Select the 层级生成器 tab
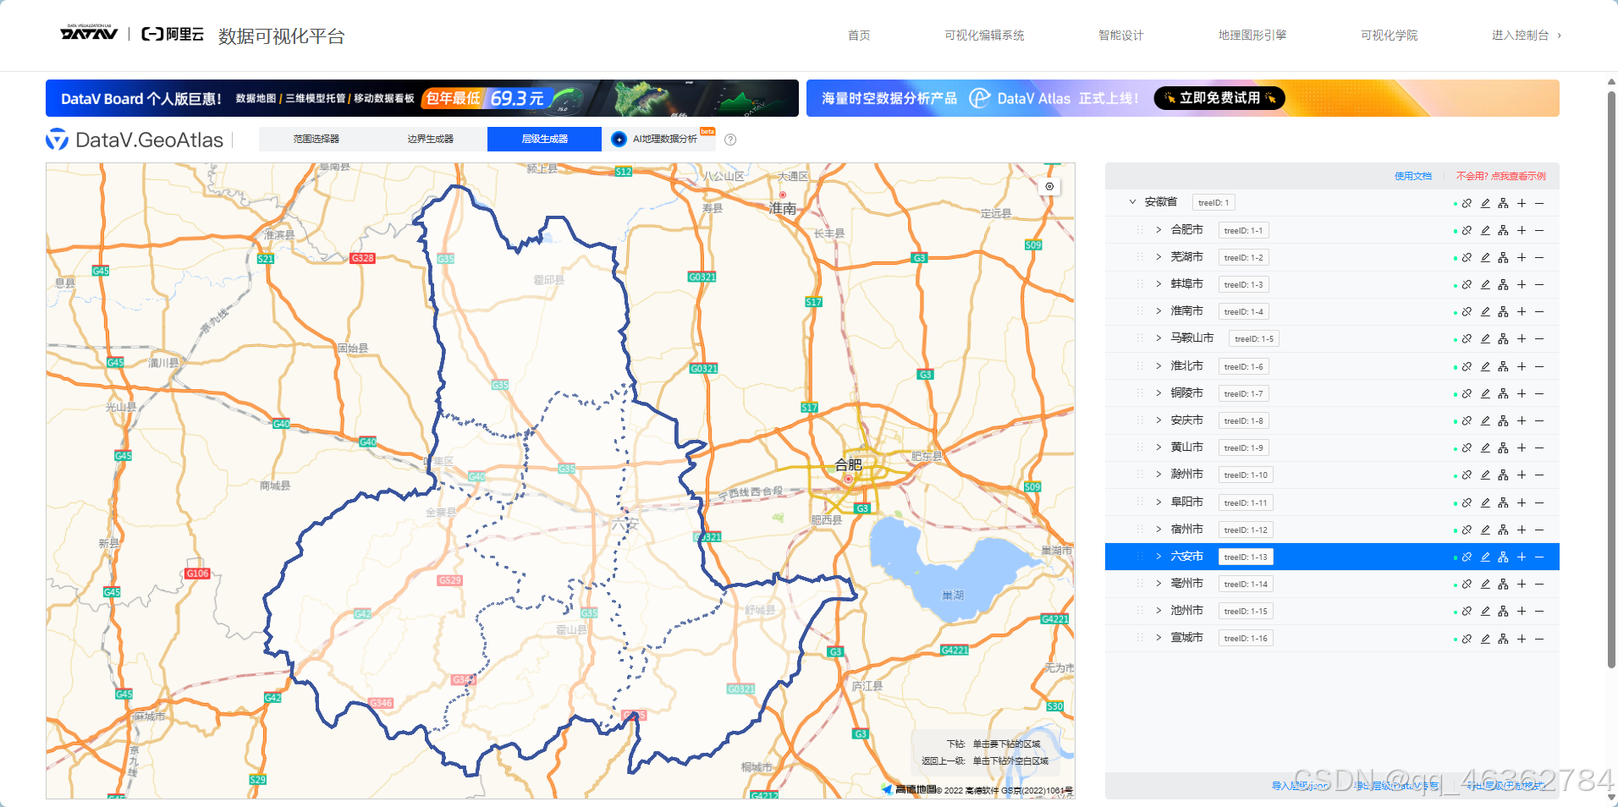Viewport: 1618px width, 807px height. 544,139
